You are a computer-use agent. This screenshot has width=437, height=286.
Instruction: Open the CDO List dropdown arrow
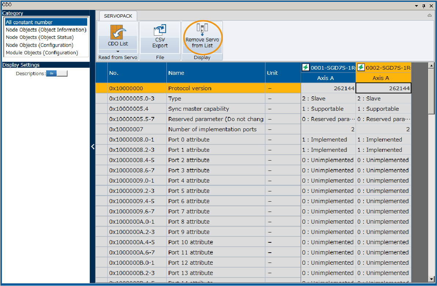coord(118,52)
